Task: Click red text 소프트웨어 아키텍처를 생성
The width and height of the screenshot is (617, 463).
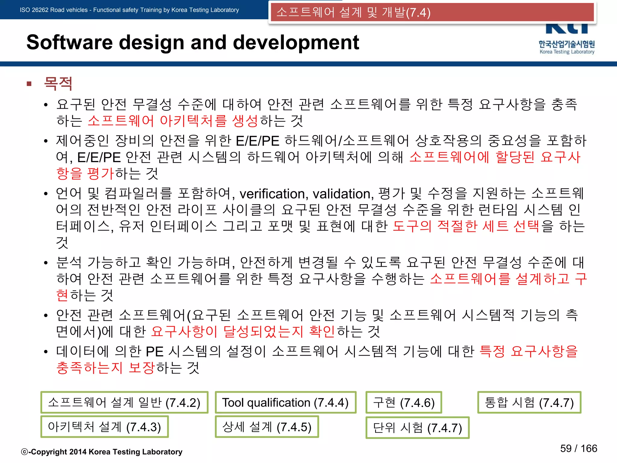Action: [x=173, y=121]
